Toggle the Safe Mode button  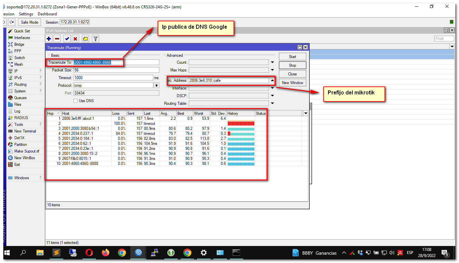pos(29,22)
